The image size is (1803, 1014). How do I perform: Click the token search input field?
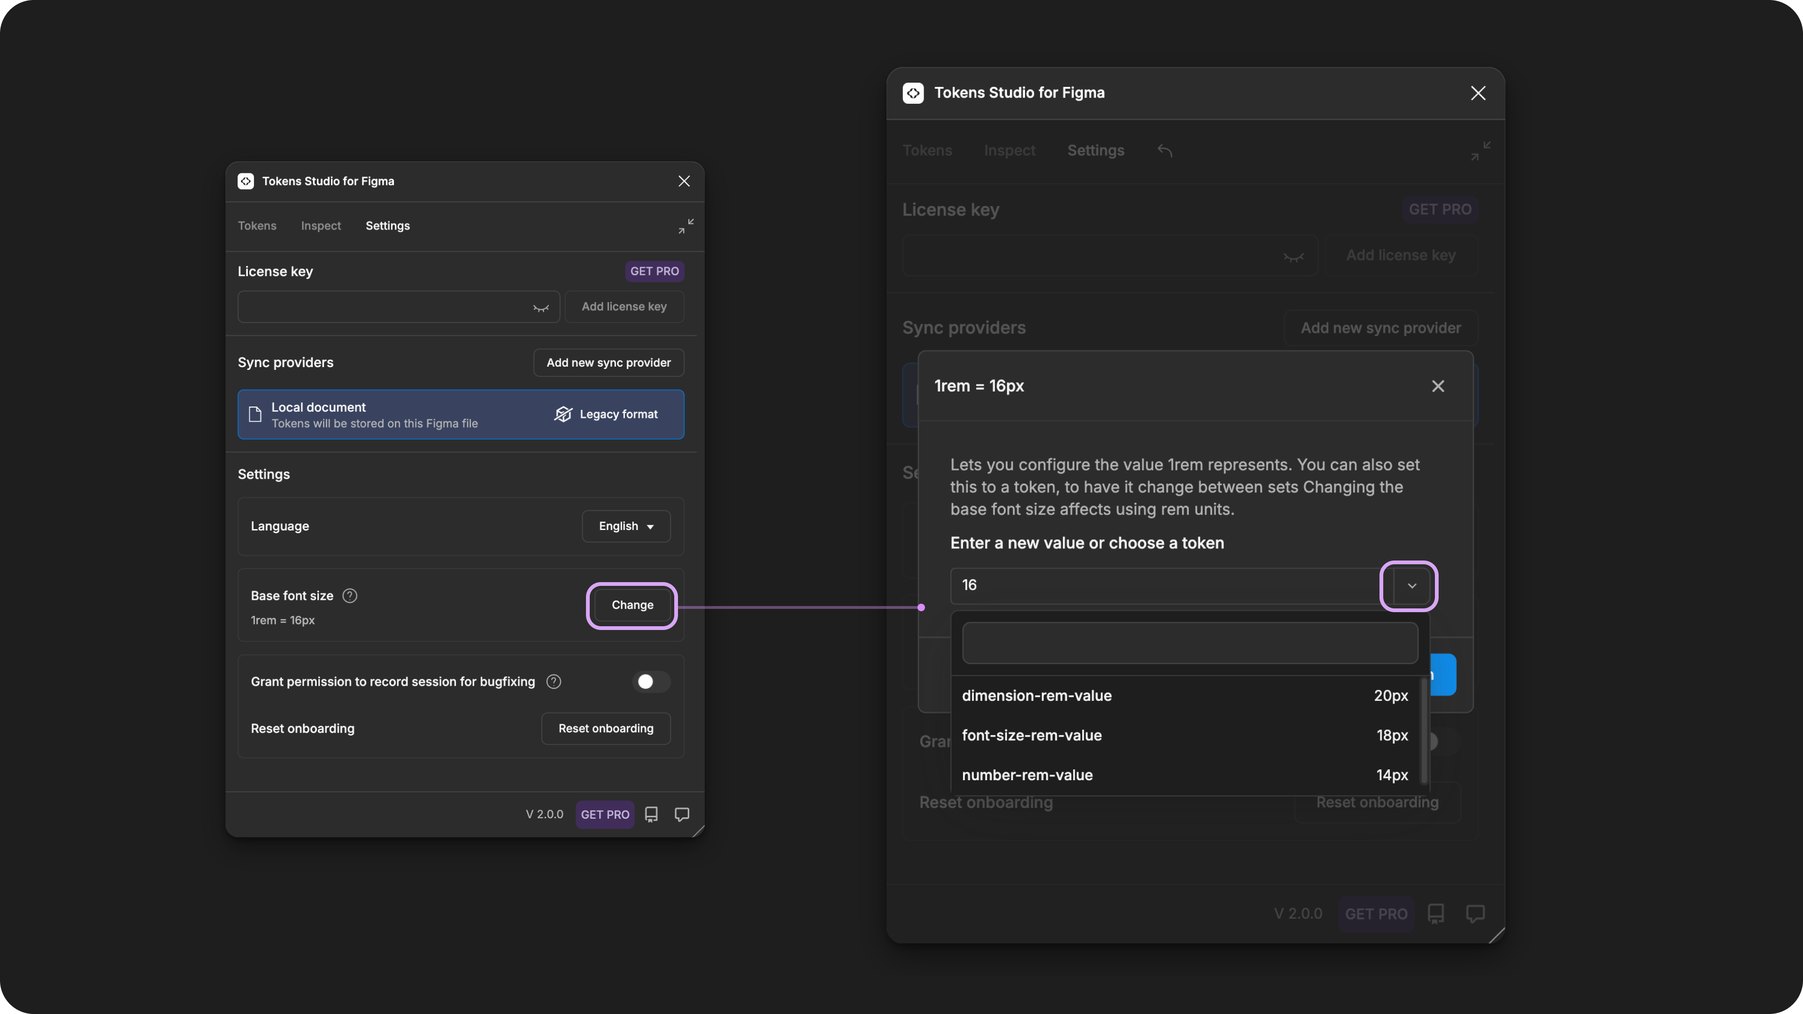[x=1190, y=643]
